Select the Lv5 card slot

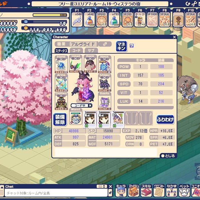(118, 119)
